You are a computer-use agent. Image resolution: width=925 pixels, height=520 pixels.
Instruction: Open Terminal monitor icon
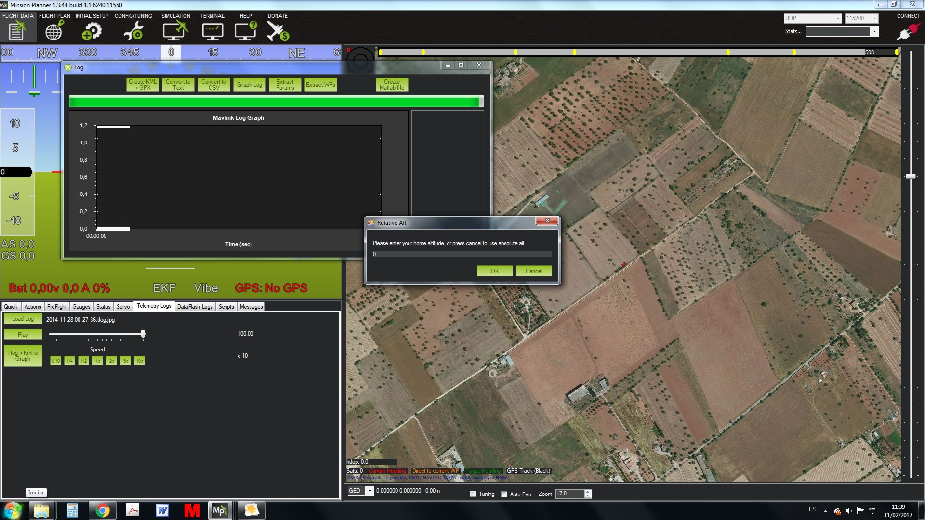coord(212,31)
